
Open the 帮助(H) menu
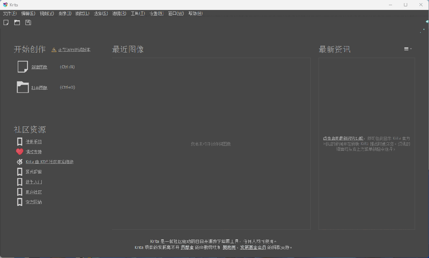(195, 14)
